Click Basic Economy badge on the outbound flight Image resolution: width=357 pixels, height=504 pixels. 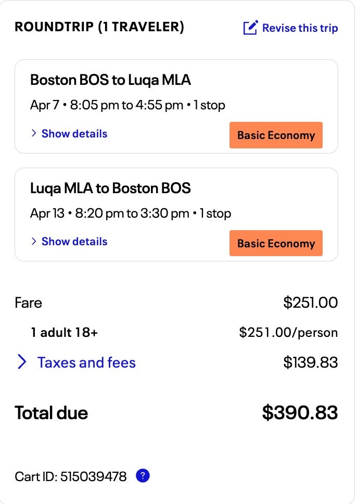[x=276, y=135]
